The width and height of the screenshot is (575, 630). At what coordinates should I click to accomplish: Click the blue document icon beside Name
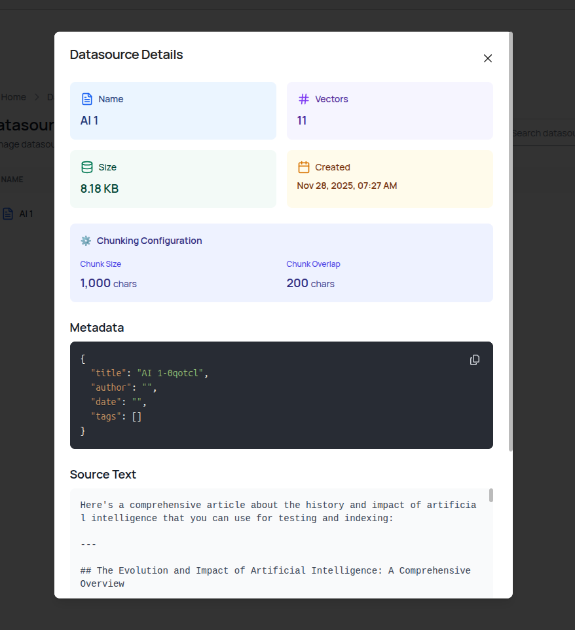point(86,98)
